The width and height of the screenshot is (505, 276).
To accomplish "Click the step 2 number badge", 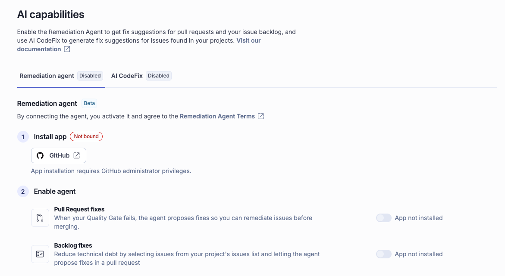I will [23, 191].
